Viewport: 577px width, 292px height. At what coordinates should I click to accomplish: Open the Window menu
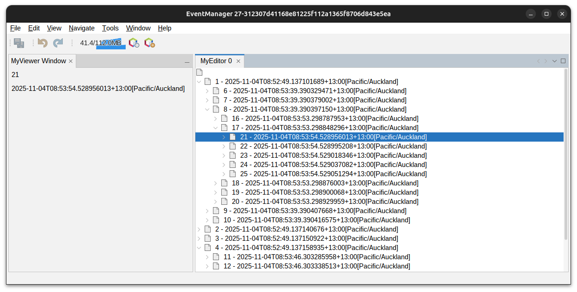click(138, 28)
